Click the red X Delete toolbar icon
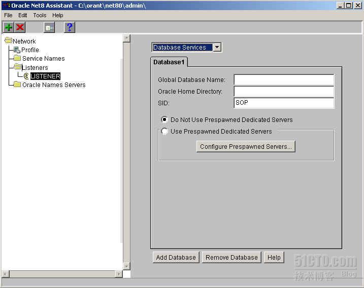 coord(20,27)
